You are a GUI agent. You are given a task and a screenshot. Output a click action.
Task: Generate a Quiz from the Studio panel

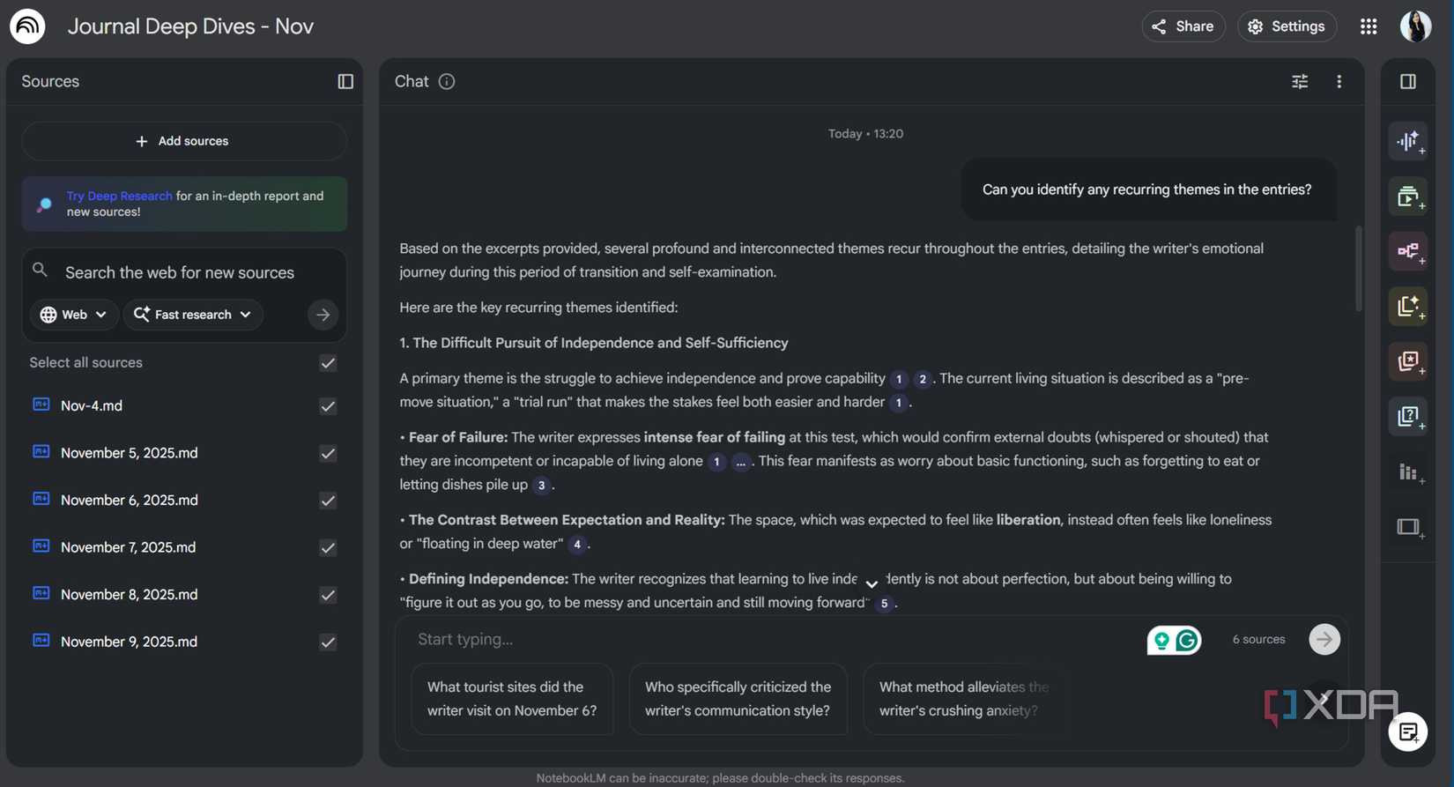[x=1407, y=415]
